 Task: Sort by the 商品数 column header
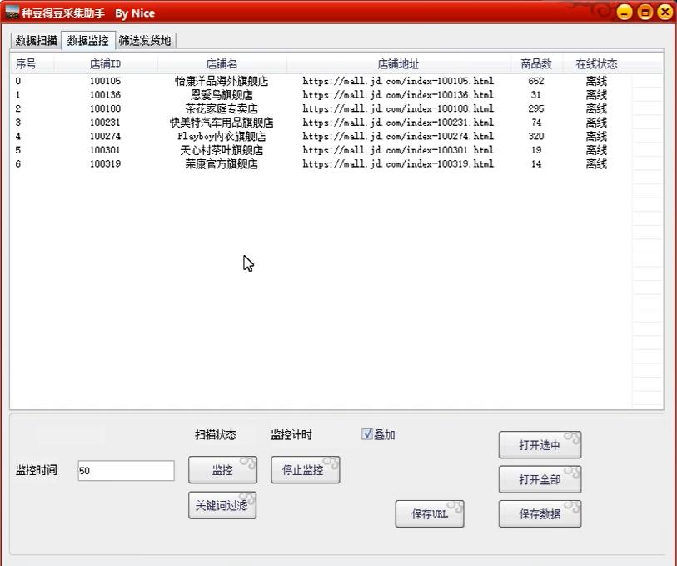tap(535, 64)
